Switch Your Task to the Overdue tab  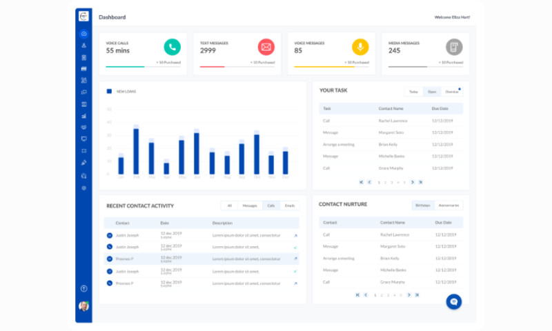click(452, 92)
